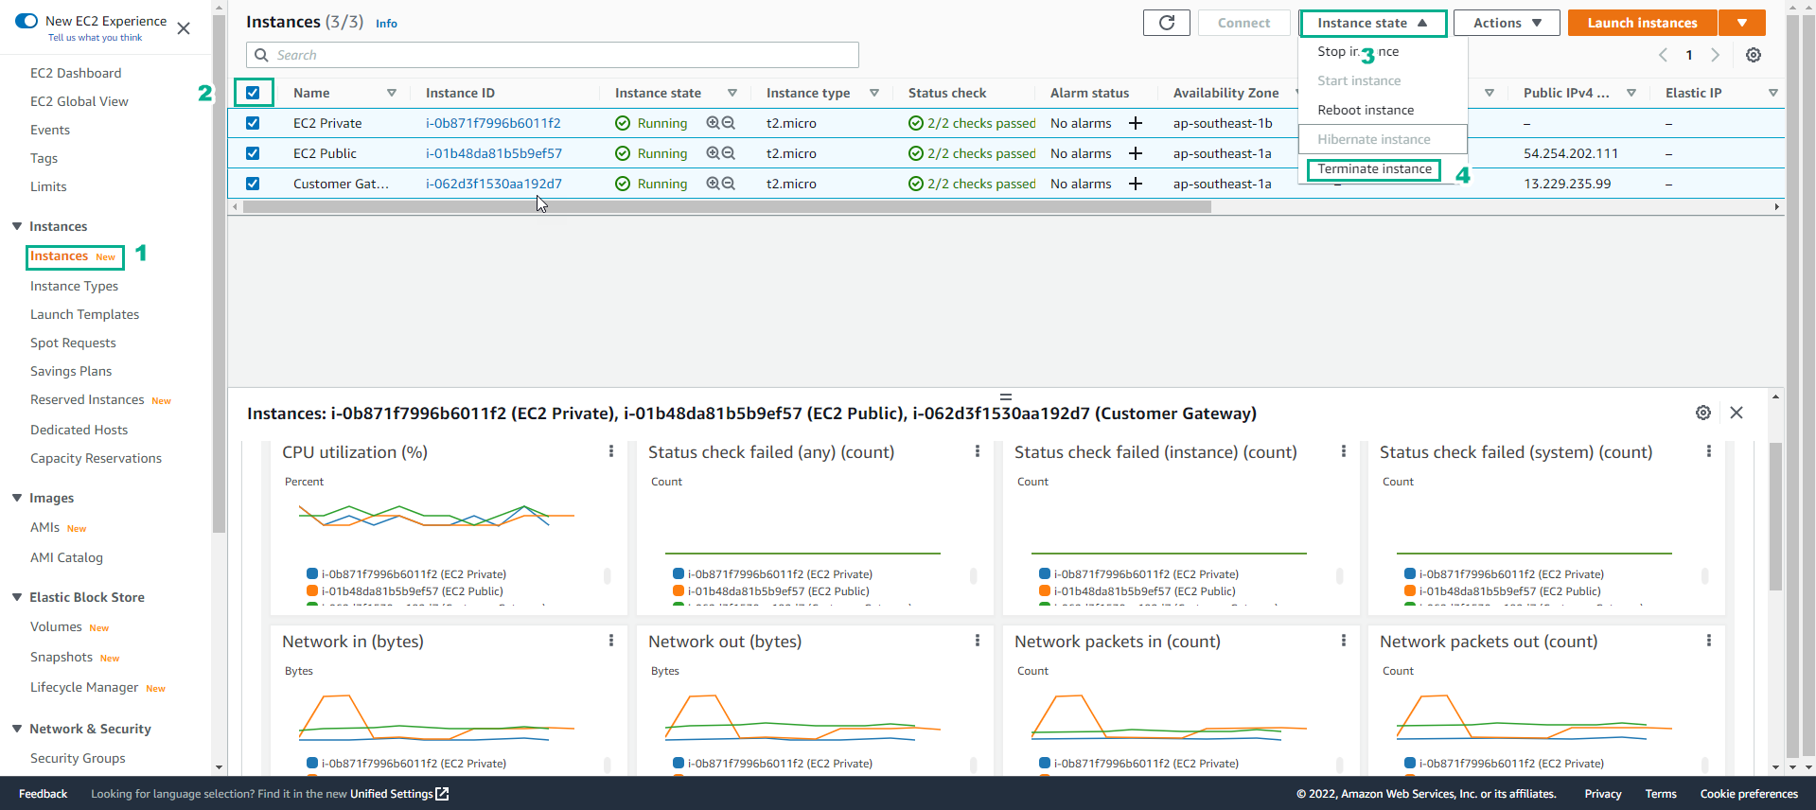The width and height of the screenshot is (1816, 810).
Task: Click the table horizontal scrollbar
Action: point(727,206)
